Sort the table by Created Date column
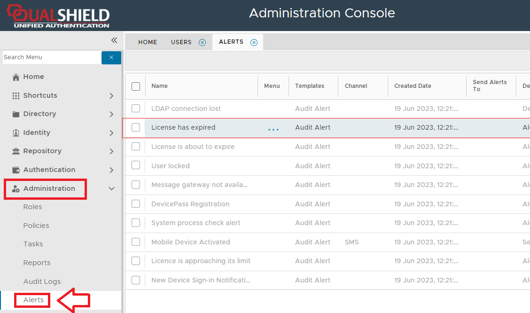Viewport: 530px width, 313px height. point(413,86)
